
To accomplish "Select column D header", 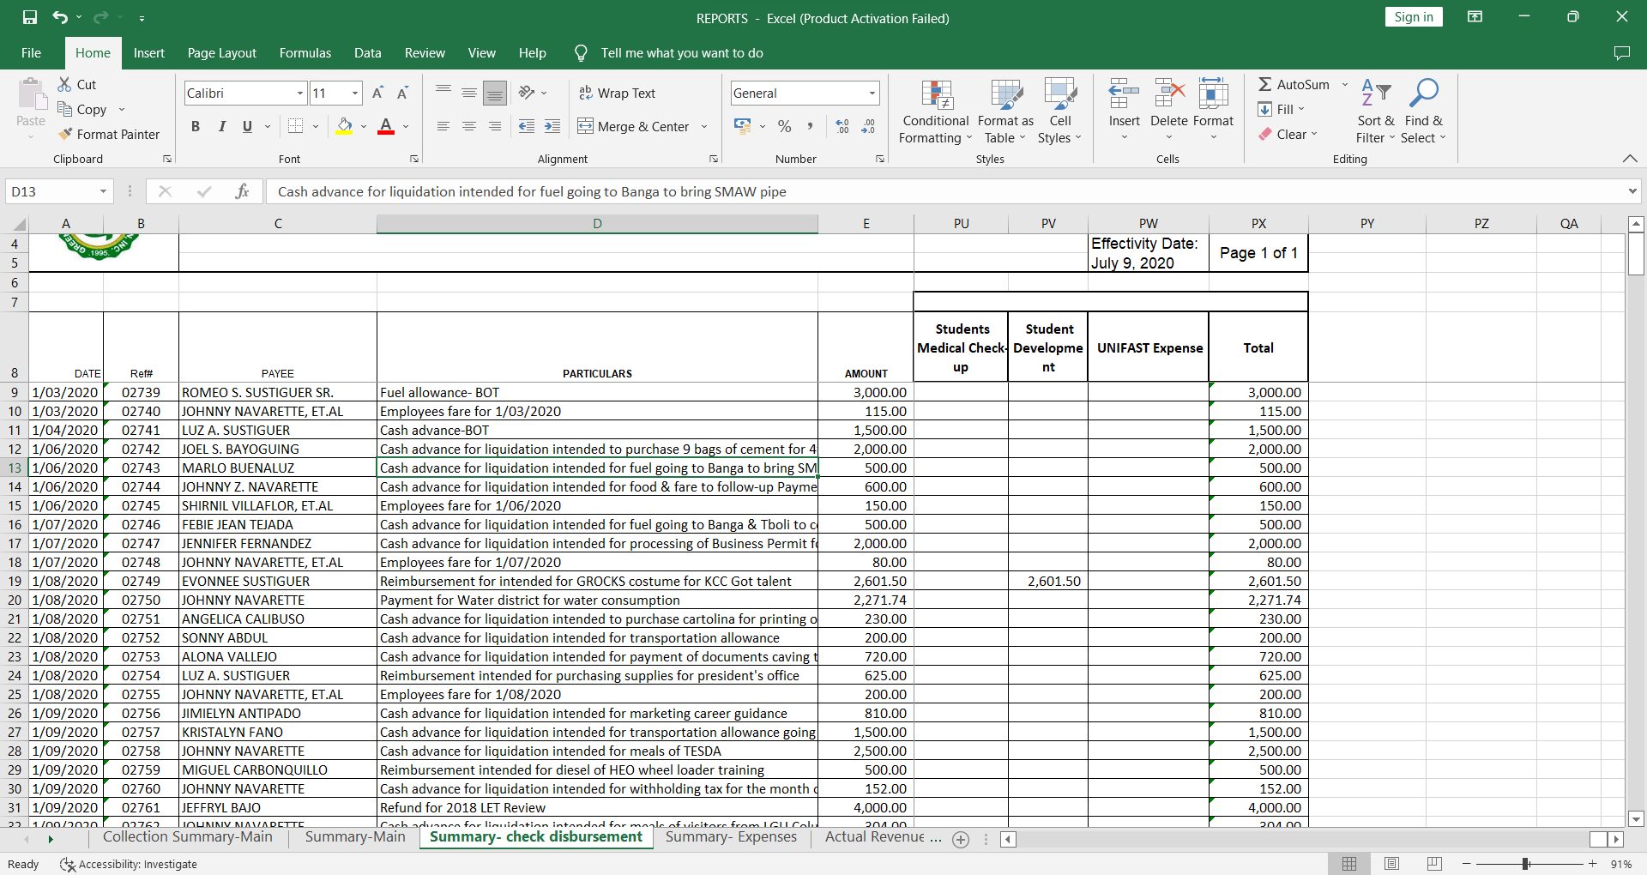I will click(x=597, y=224).
